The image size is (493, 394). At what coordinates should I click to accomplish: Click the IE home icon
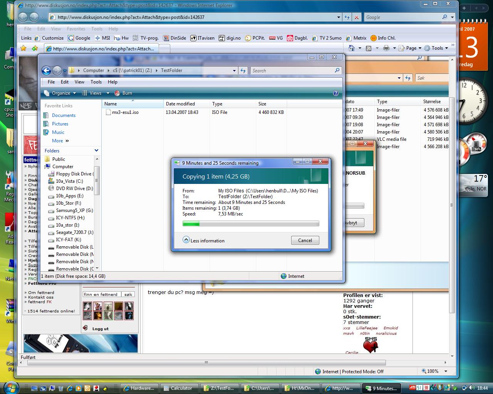click(351, 48)
